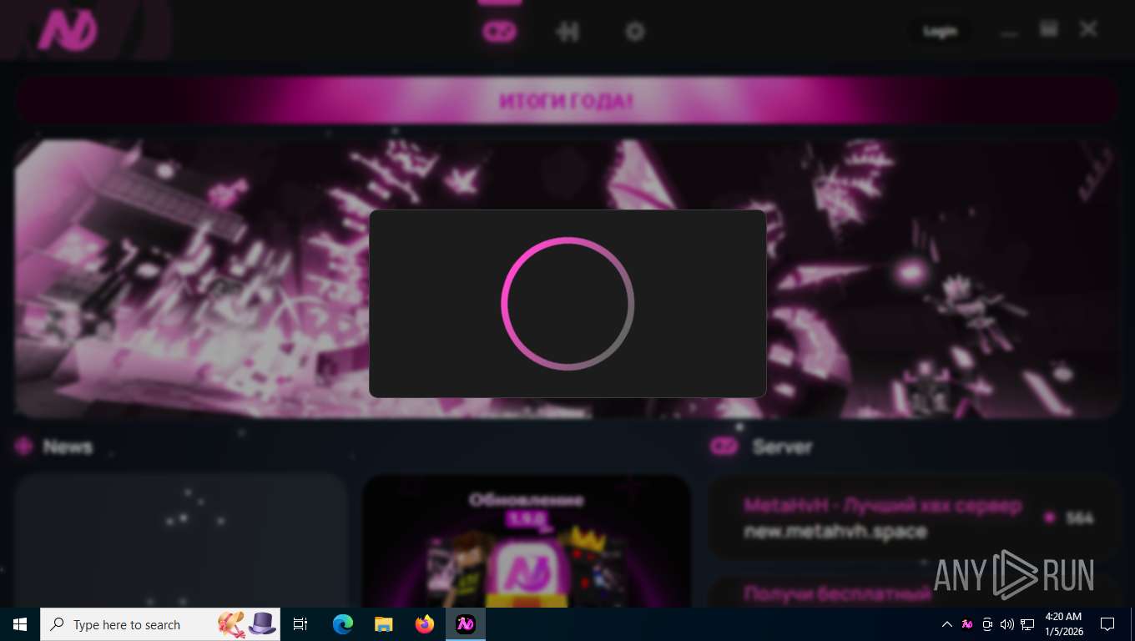The image size is (1135, 641).
Task: Click the launcher tray icon
Action: tap(967, 624)
